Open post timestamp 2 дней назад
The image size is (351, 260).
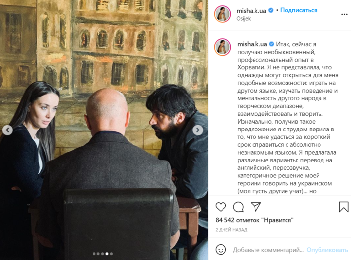coord(231,230)
